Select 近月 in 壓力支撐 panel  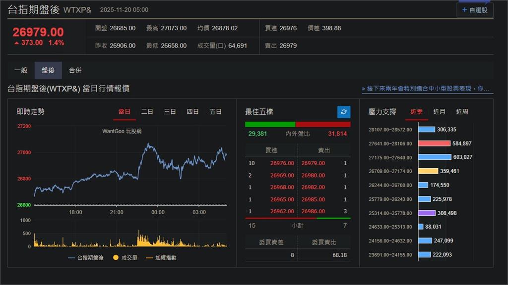[440, 112]
